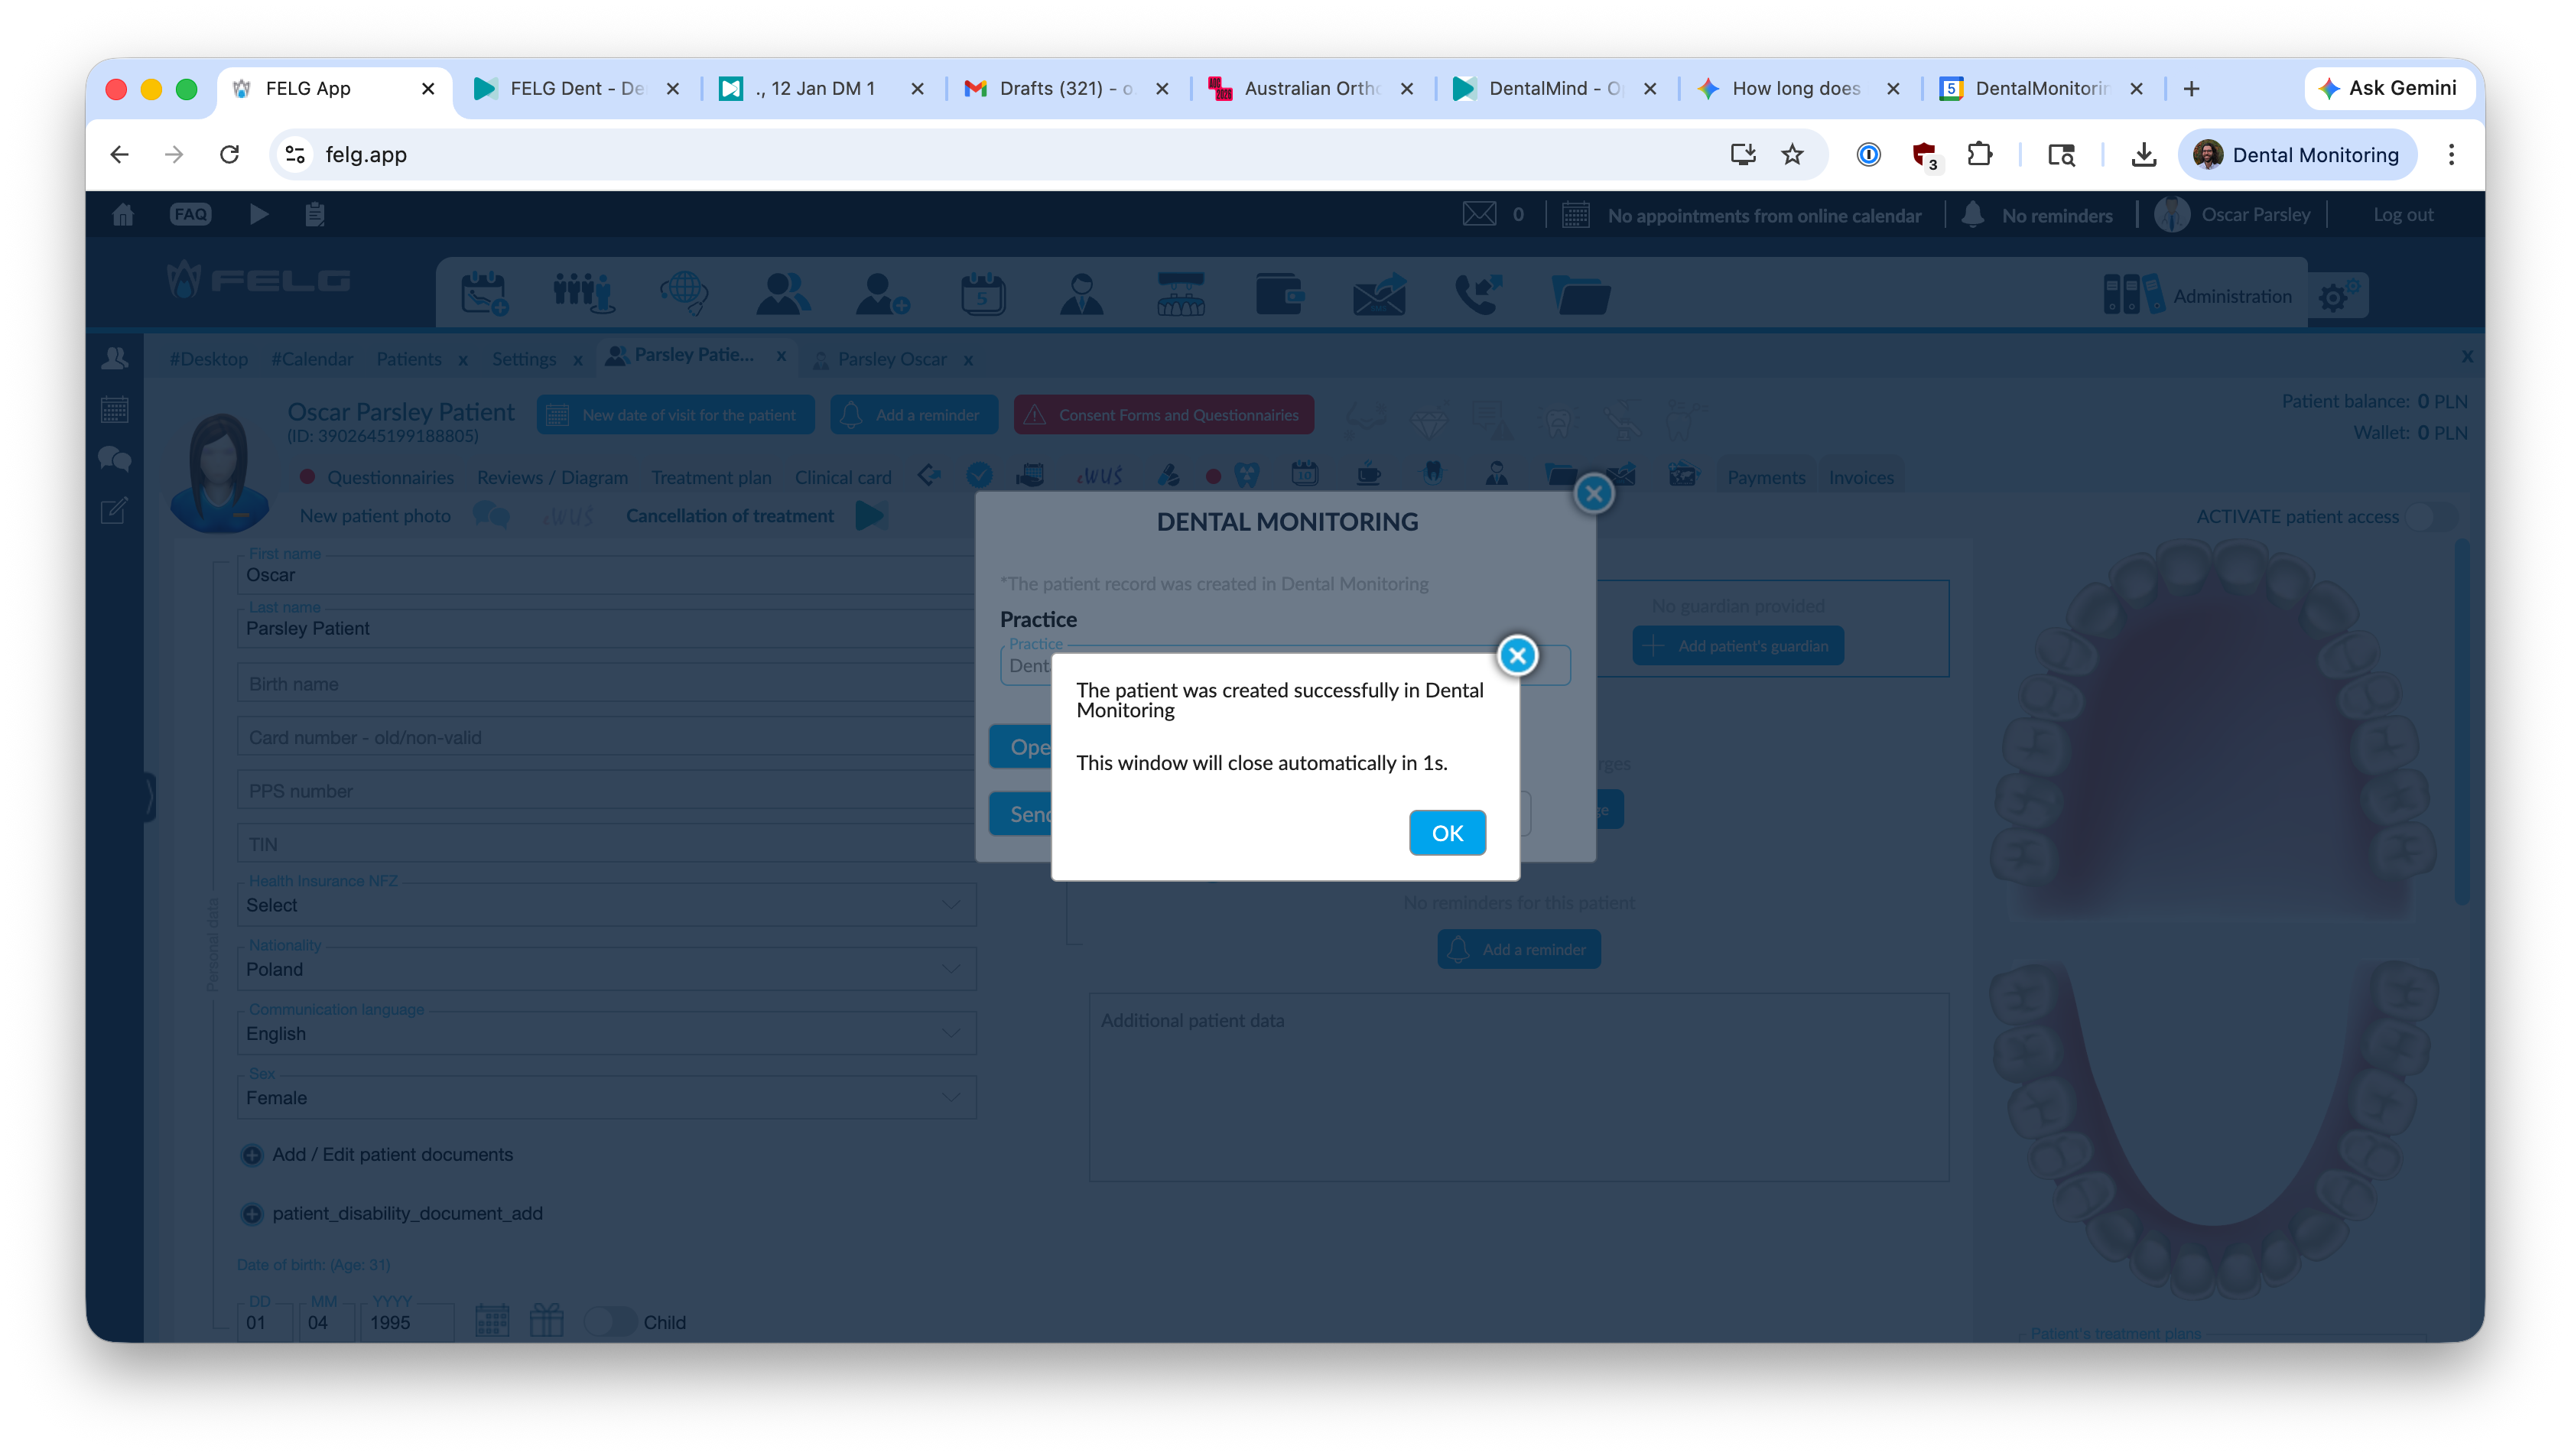Screen dimensions: 2571x1456
Task: Click the add appointment calendar icon
Action: (x=484, y=294)
